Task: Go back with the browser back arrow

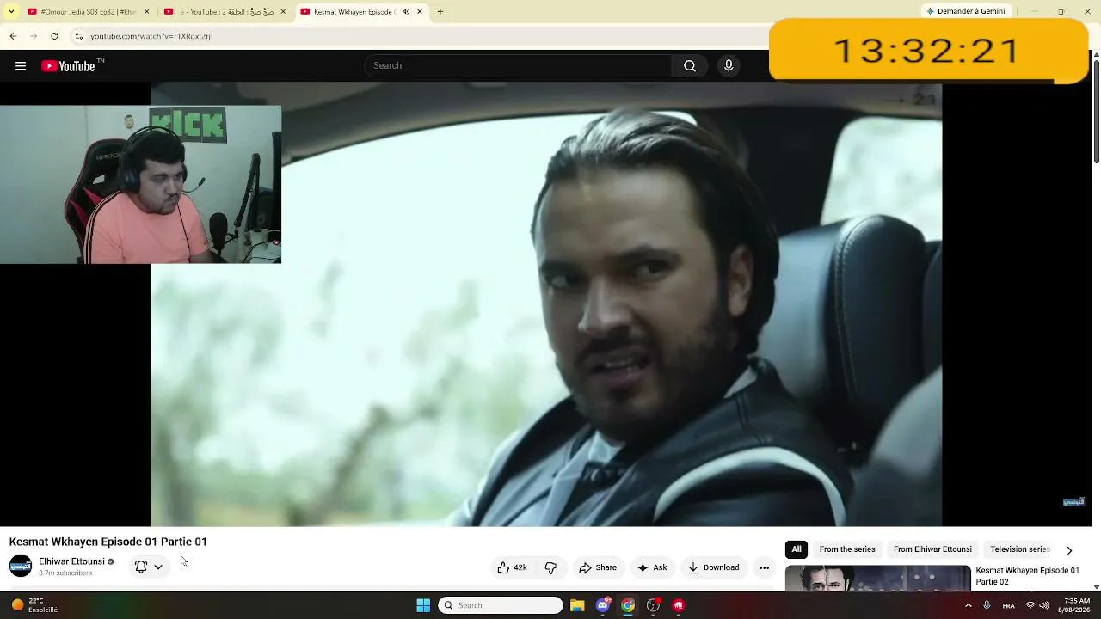Action: coord(13,36)
